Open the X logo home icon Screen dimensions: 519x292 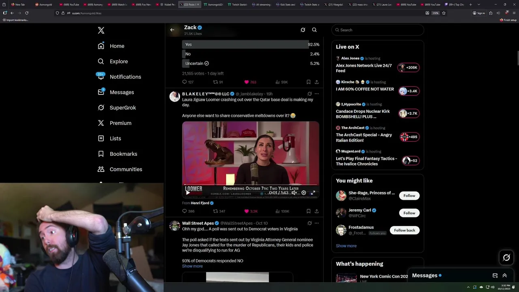[101, 30]
